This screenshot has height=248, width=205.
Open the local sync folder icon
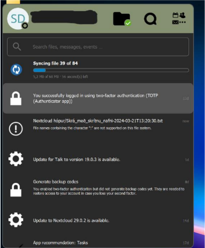pos(122,19)
